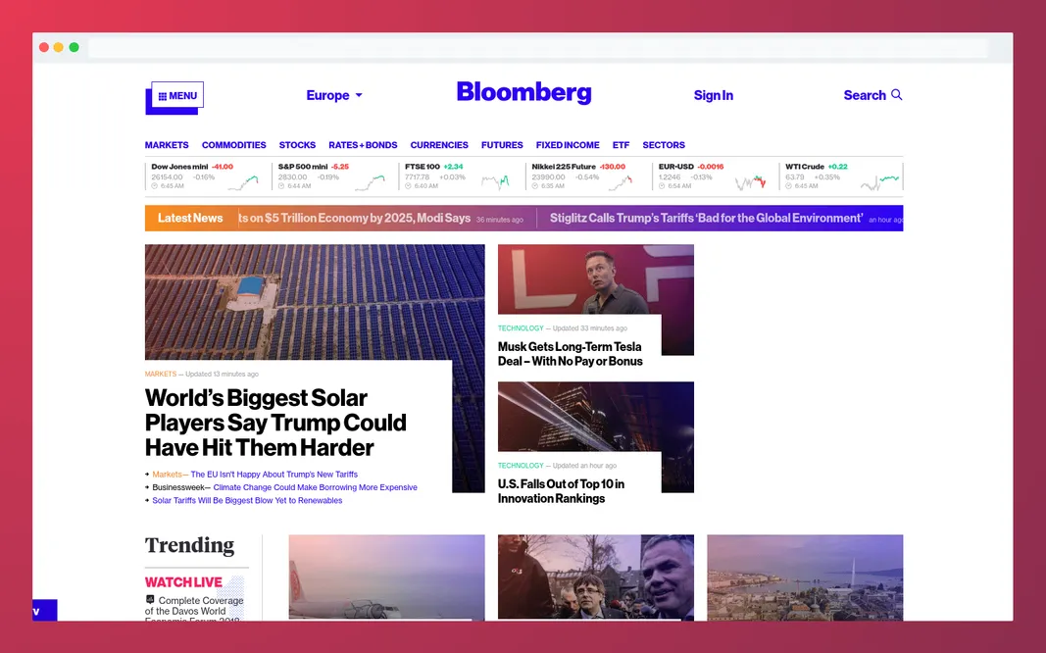Click the Trending section heading
The width and height of the screenshot is (1046, 653).
189,545
